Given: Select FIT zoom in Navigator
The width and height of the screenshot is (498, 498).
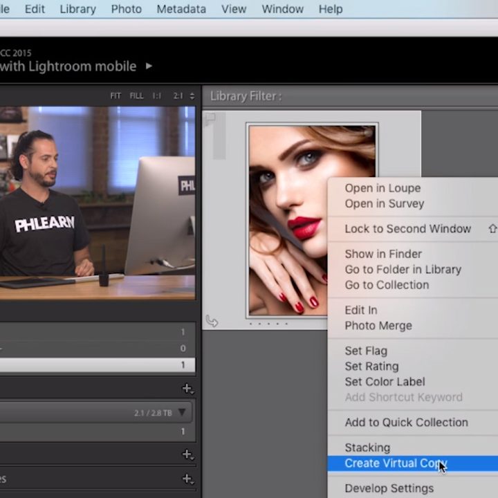Looking at the screenshot, I should (x=116, y=96).
